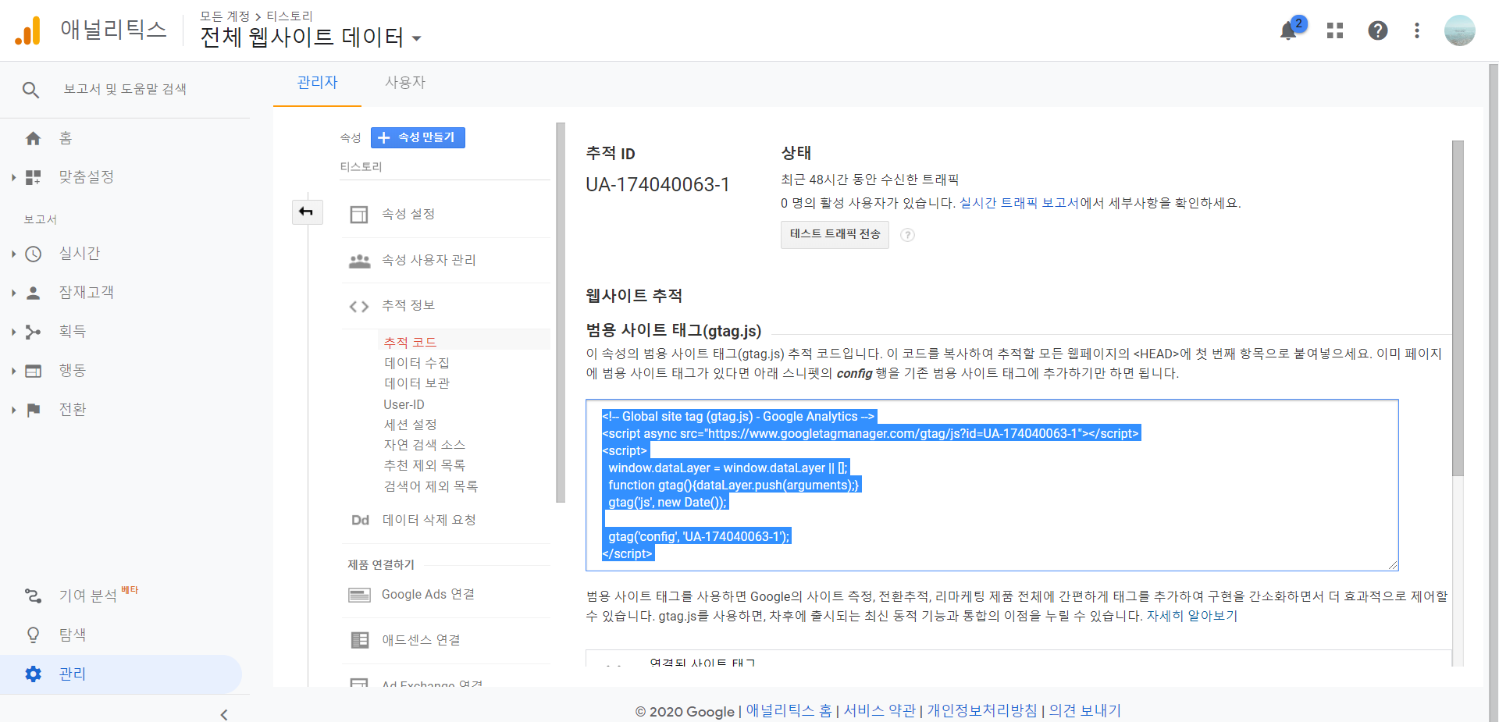Click the Analytics logo icon
Viewport: 1499px width, 722px height.
pos(27,30)
